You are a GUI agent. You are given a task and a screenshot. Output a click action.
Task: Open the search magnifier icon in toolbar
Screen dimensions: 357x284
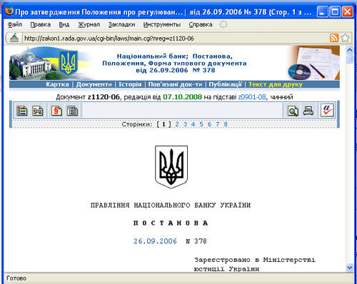tap(293, 111)
